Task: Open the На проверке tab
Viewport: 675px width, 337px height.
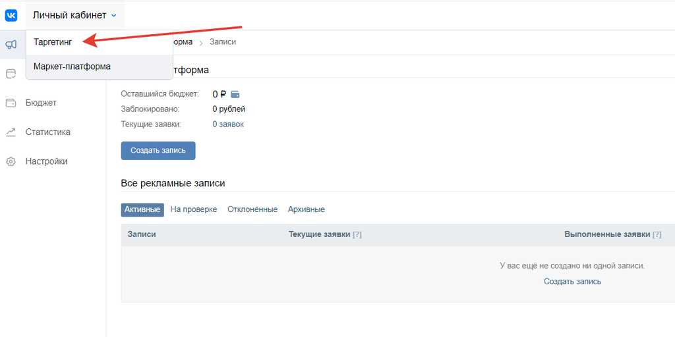Action: [x=193, y=209]
